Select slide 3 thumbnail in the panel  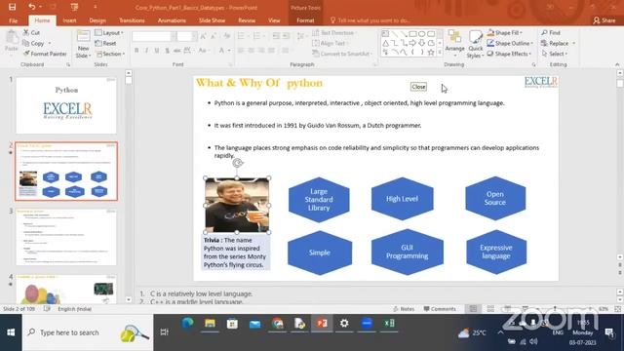[x=66, y=237]
